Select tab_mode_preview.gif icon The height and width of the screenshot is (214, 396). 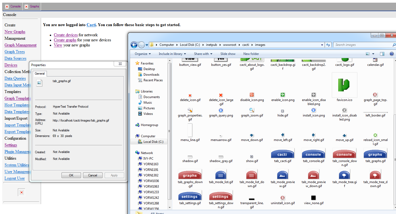[282, 175]
